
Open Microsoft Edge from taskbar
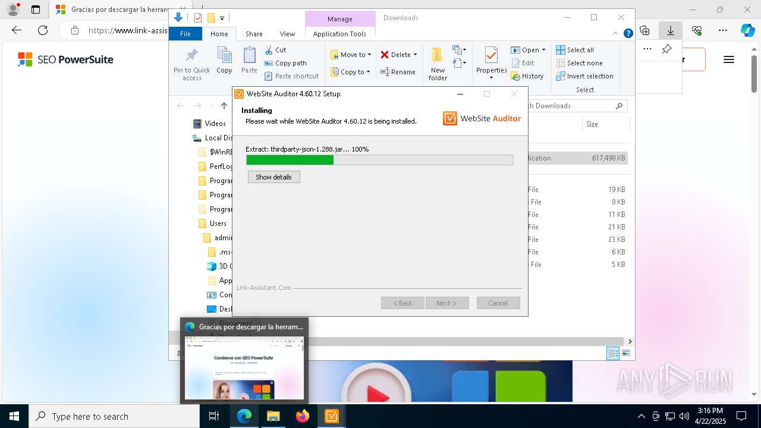[244, 416]
